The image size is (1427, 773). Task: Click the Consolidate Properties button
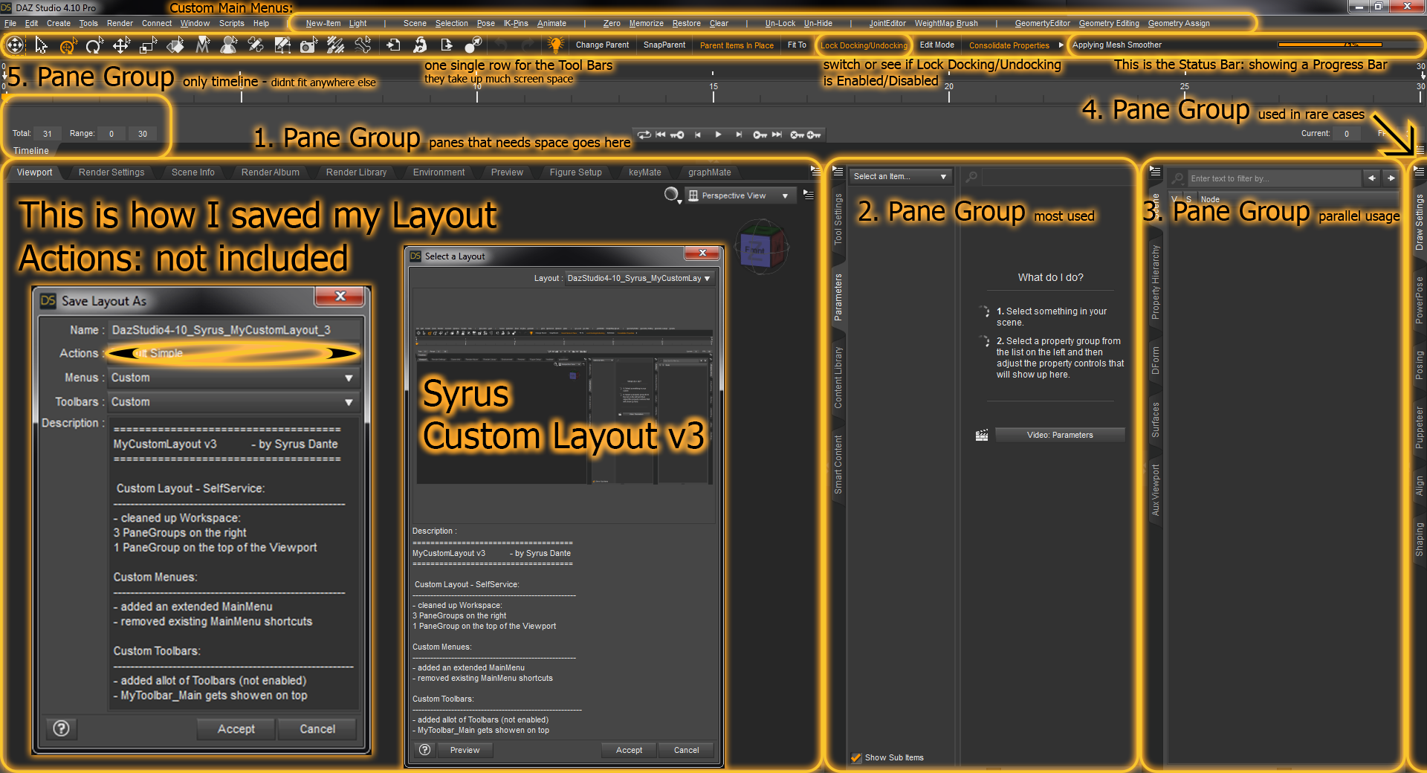(x=1009, y=45)
